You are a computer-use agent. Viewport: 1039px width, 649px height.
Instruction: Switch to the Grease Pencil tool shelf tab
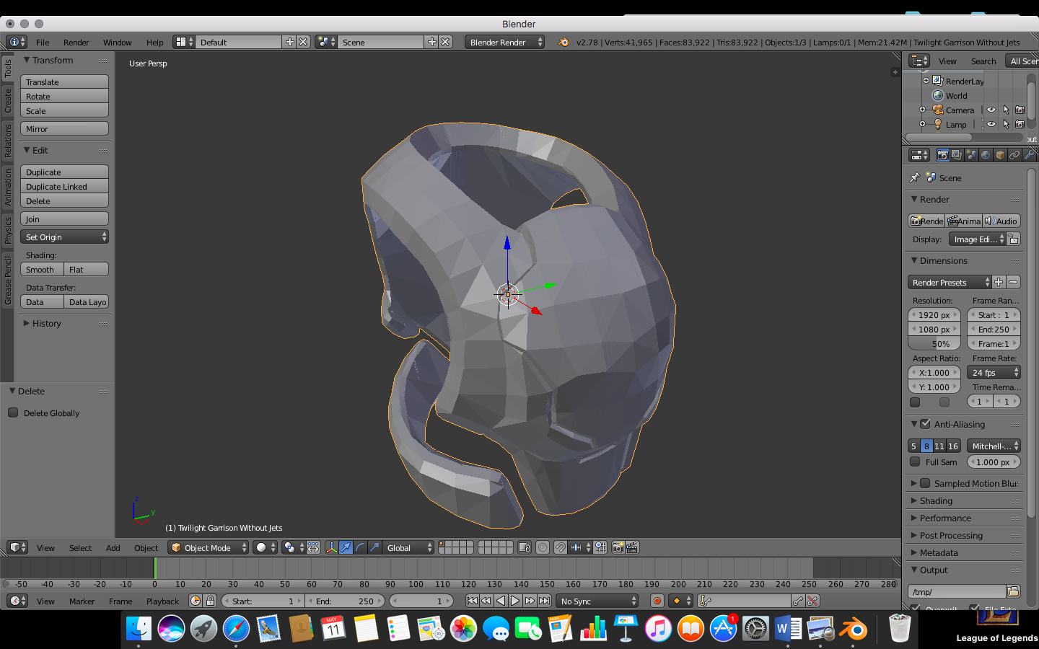[x=8, y=280]
